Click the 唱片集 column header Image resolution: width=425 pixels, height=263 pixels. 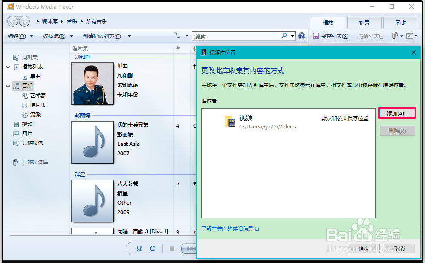(x=122, y=48)
